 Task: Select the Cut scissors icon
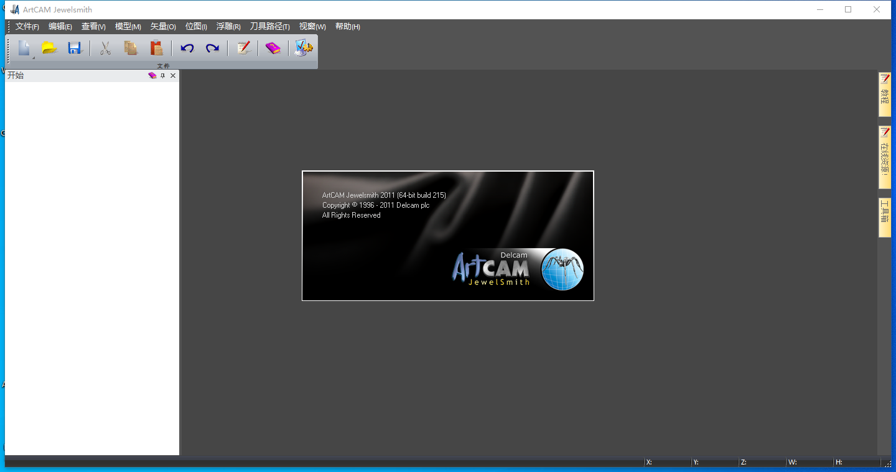click(x=105, y=48)
